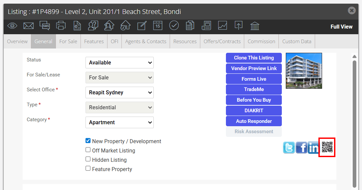Share listing on Twitter icon

point(289,147)
